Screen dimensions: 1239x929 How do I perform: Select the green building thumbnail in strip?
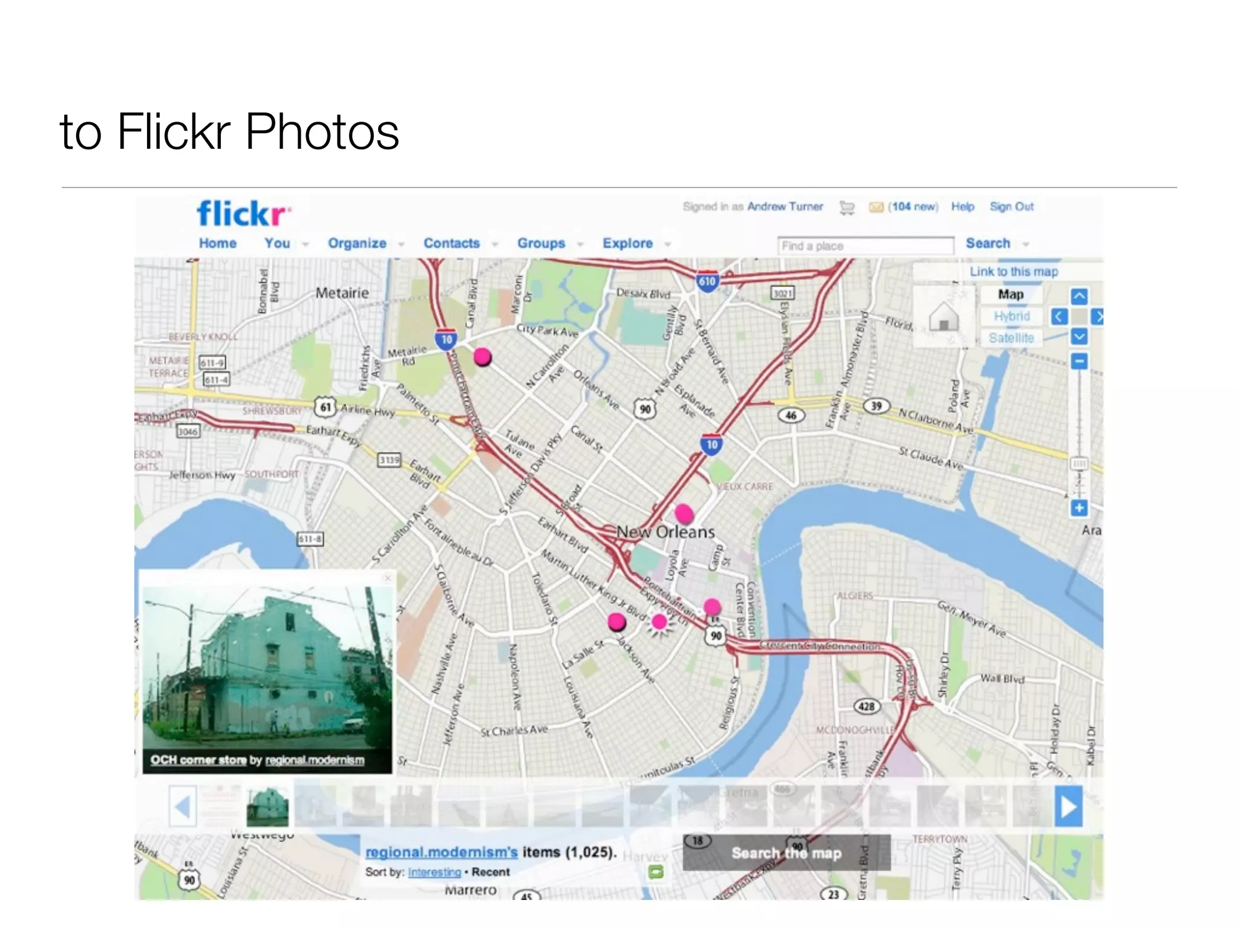[267, 806]
